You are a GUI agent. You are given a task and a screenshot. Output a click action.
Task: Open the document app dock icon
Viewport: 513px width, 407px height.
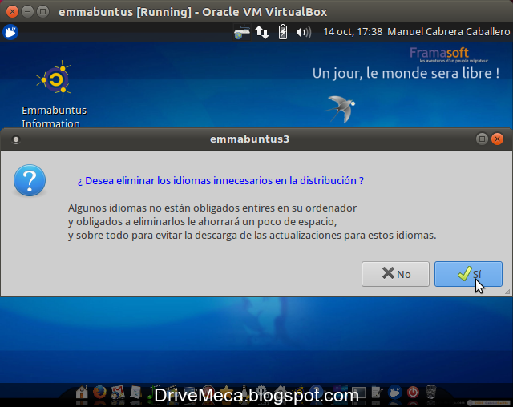click(135, 393)
